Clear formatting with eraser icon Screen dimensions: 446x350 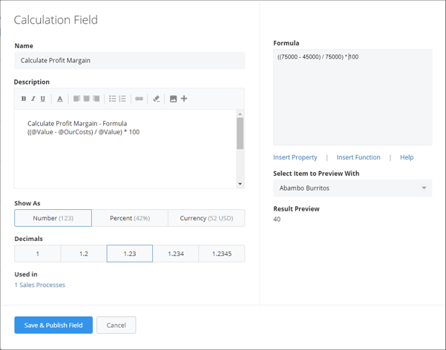[156, 99]
